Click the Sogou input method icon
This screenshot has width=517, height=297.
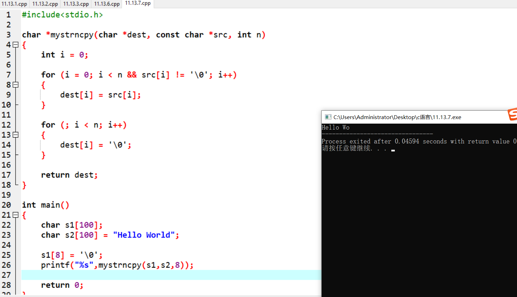pyautogui.click(x=512, y=114)
